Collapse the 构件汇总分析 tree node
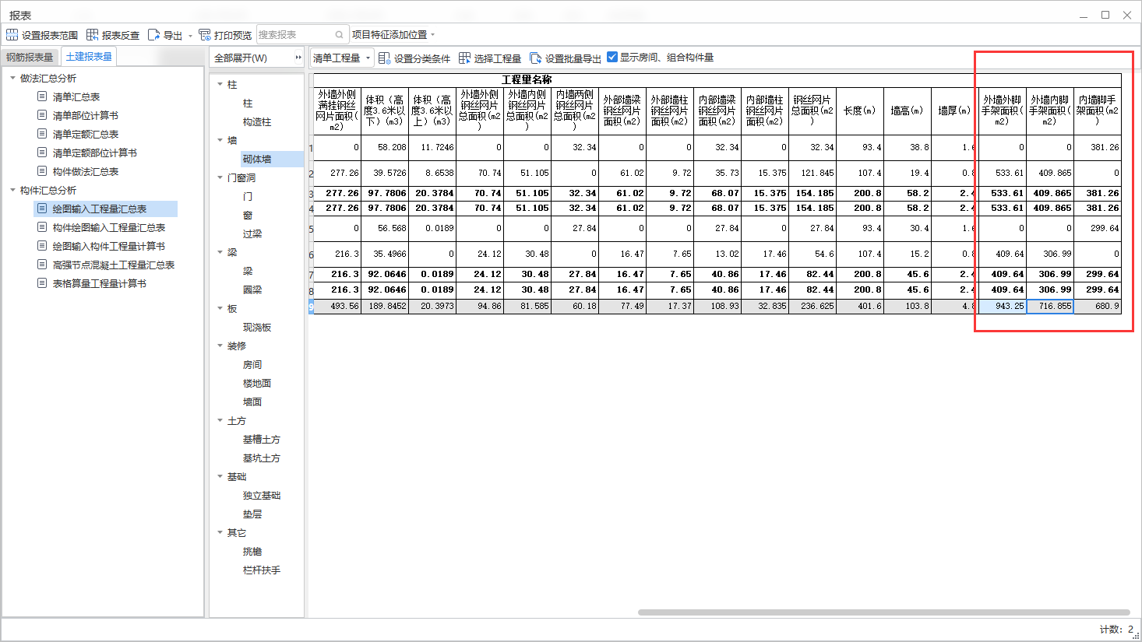Viewport: 1142px width, 642px height. tap(12, 190)
